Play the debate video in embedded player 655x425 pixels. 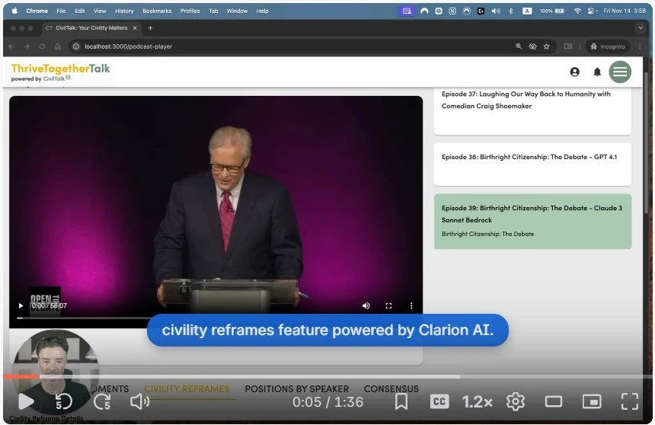coord(21,305)
